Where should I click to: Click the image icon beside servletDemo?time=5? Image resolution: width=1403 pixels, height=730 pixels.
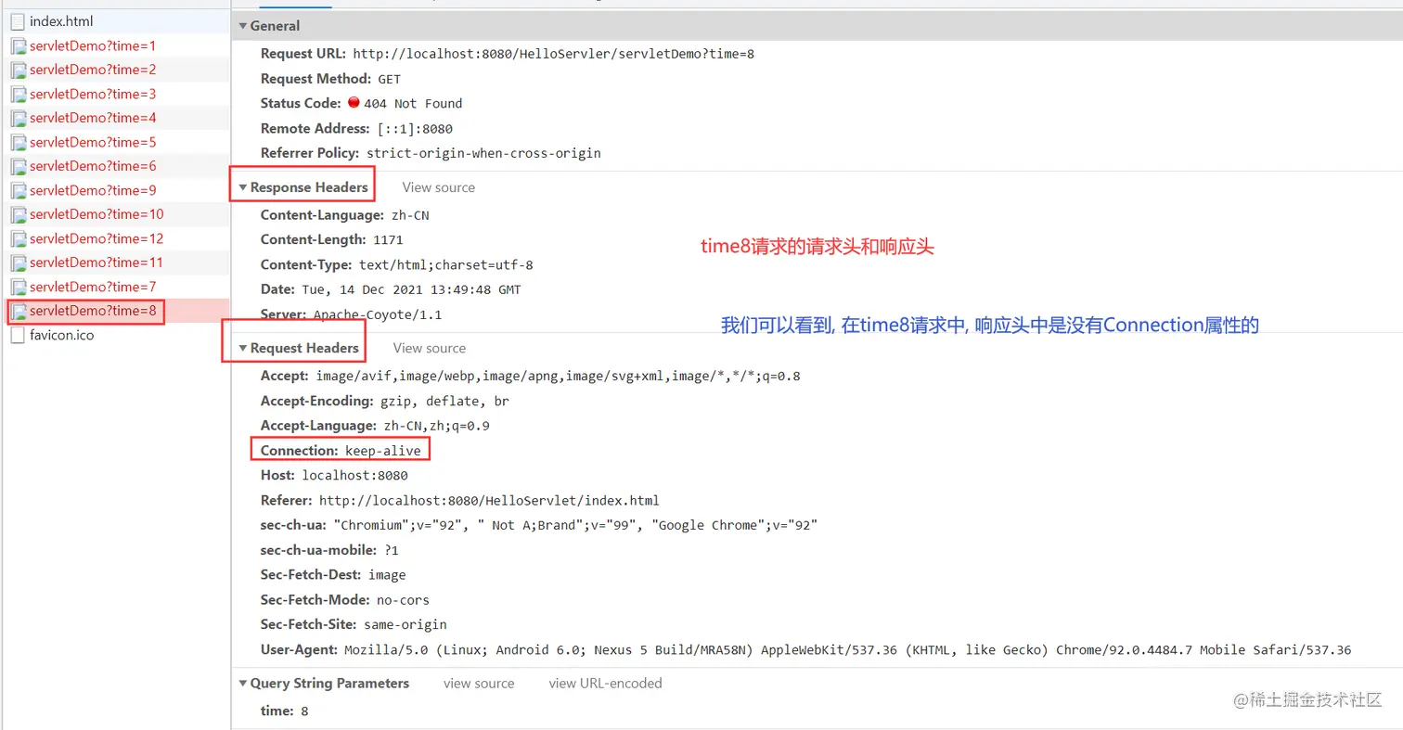tap(18, 142)
